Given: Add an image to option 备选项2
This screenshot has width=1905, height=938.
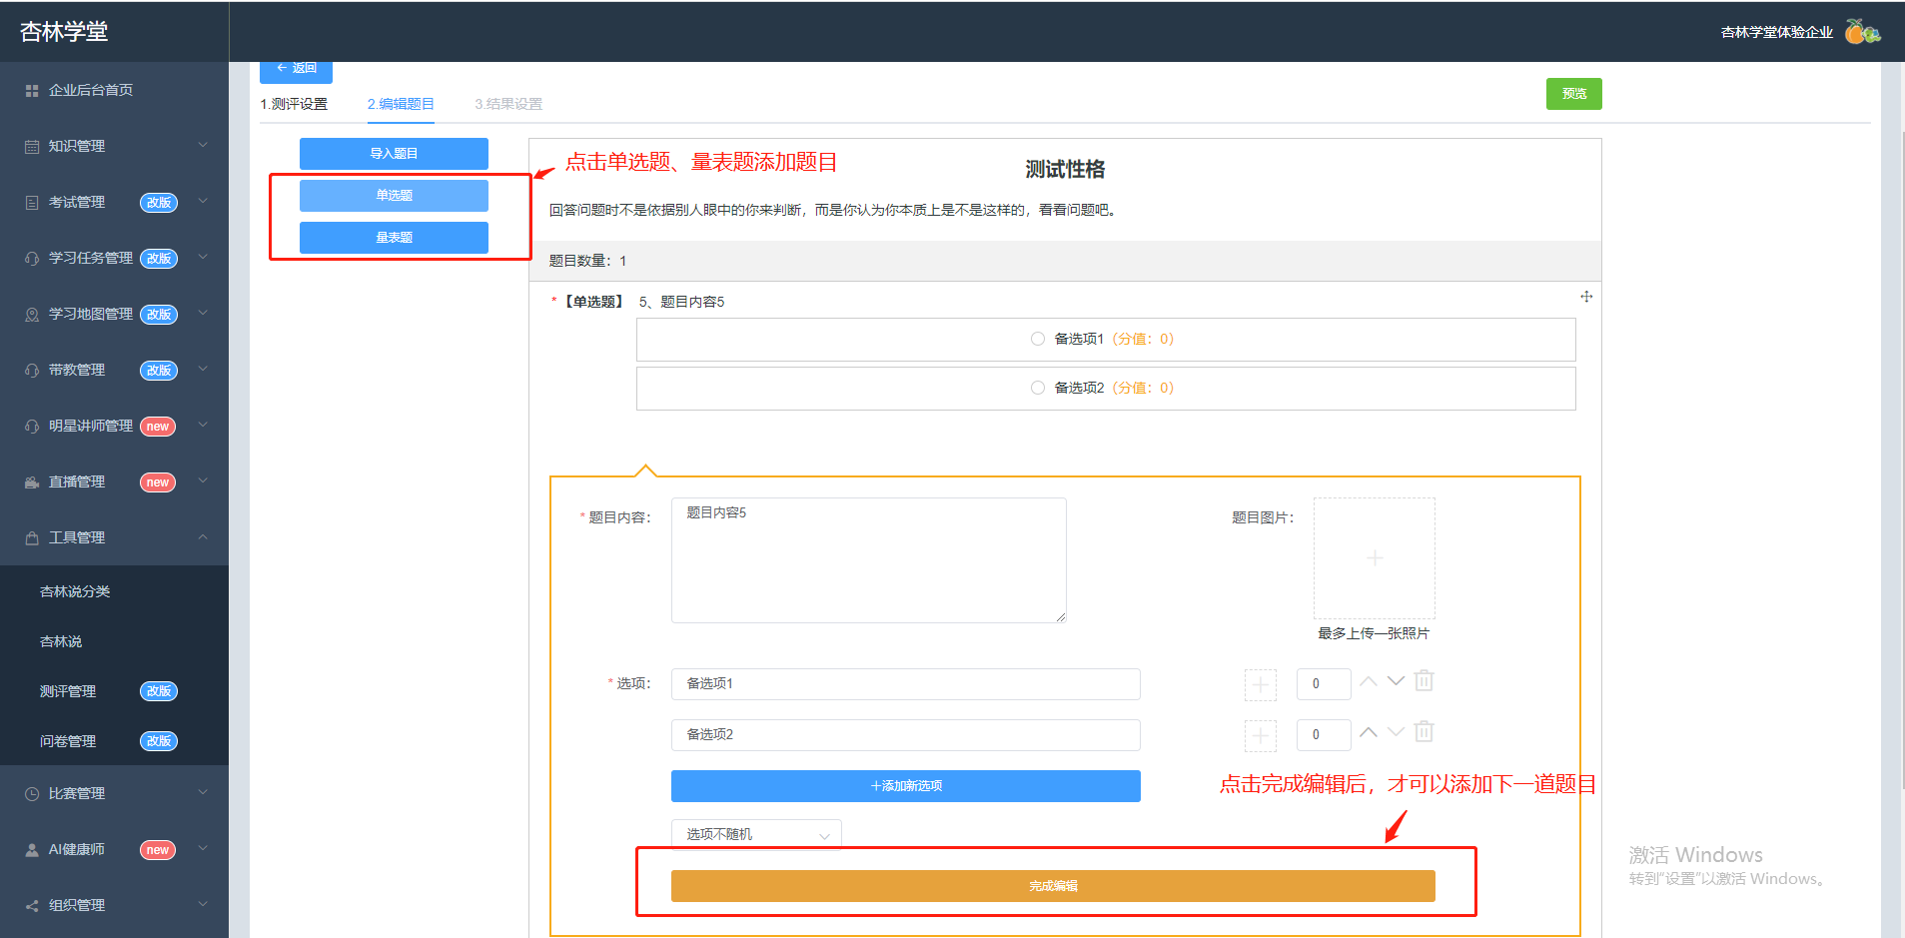Looking at the screenshot, I should (1261, 735).
